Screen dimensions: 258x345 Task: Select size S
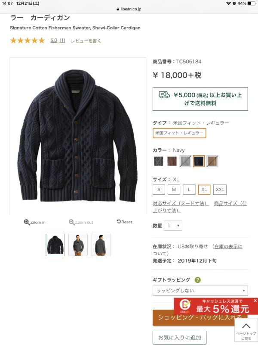[159, 190]
